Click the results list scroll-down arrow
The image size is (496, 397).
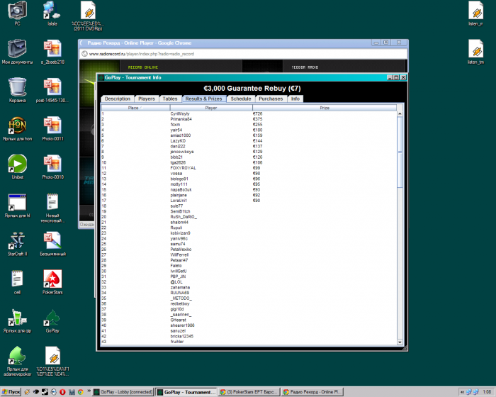coord(400,342)
